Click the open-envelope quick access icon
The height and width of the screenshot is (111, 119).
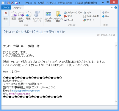point(16,3)
